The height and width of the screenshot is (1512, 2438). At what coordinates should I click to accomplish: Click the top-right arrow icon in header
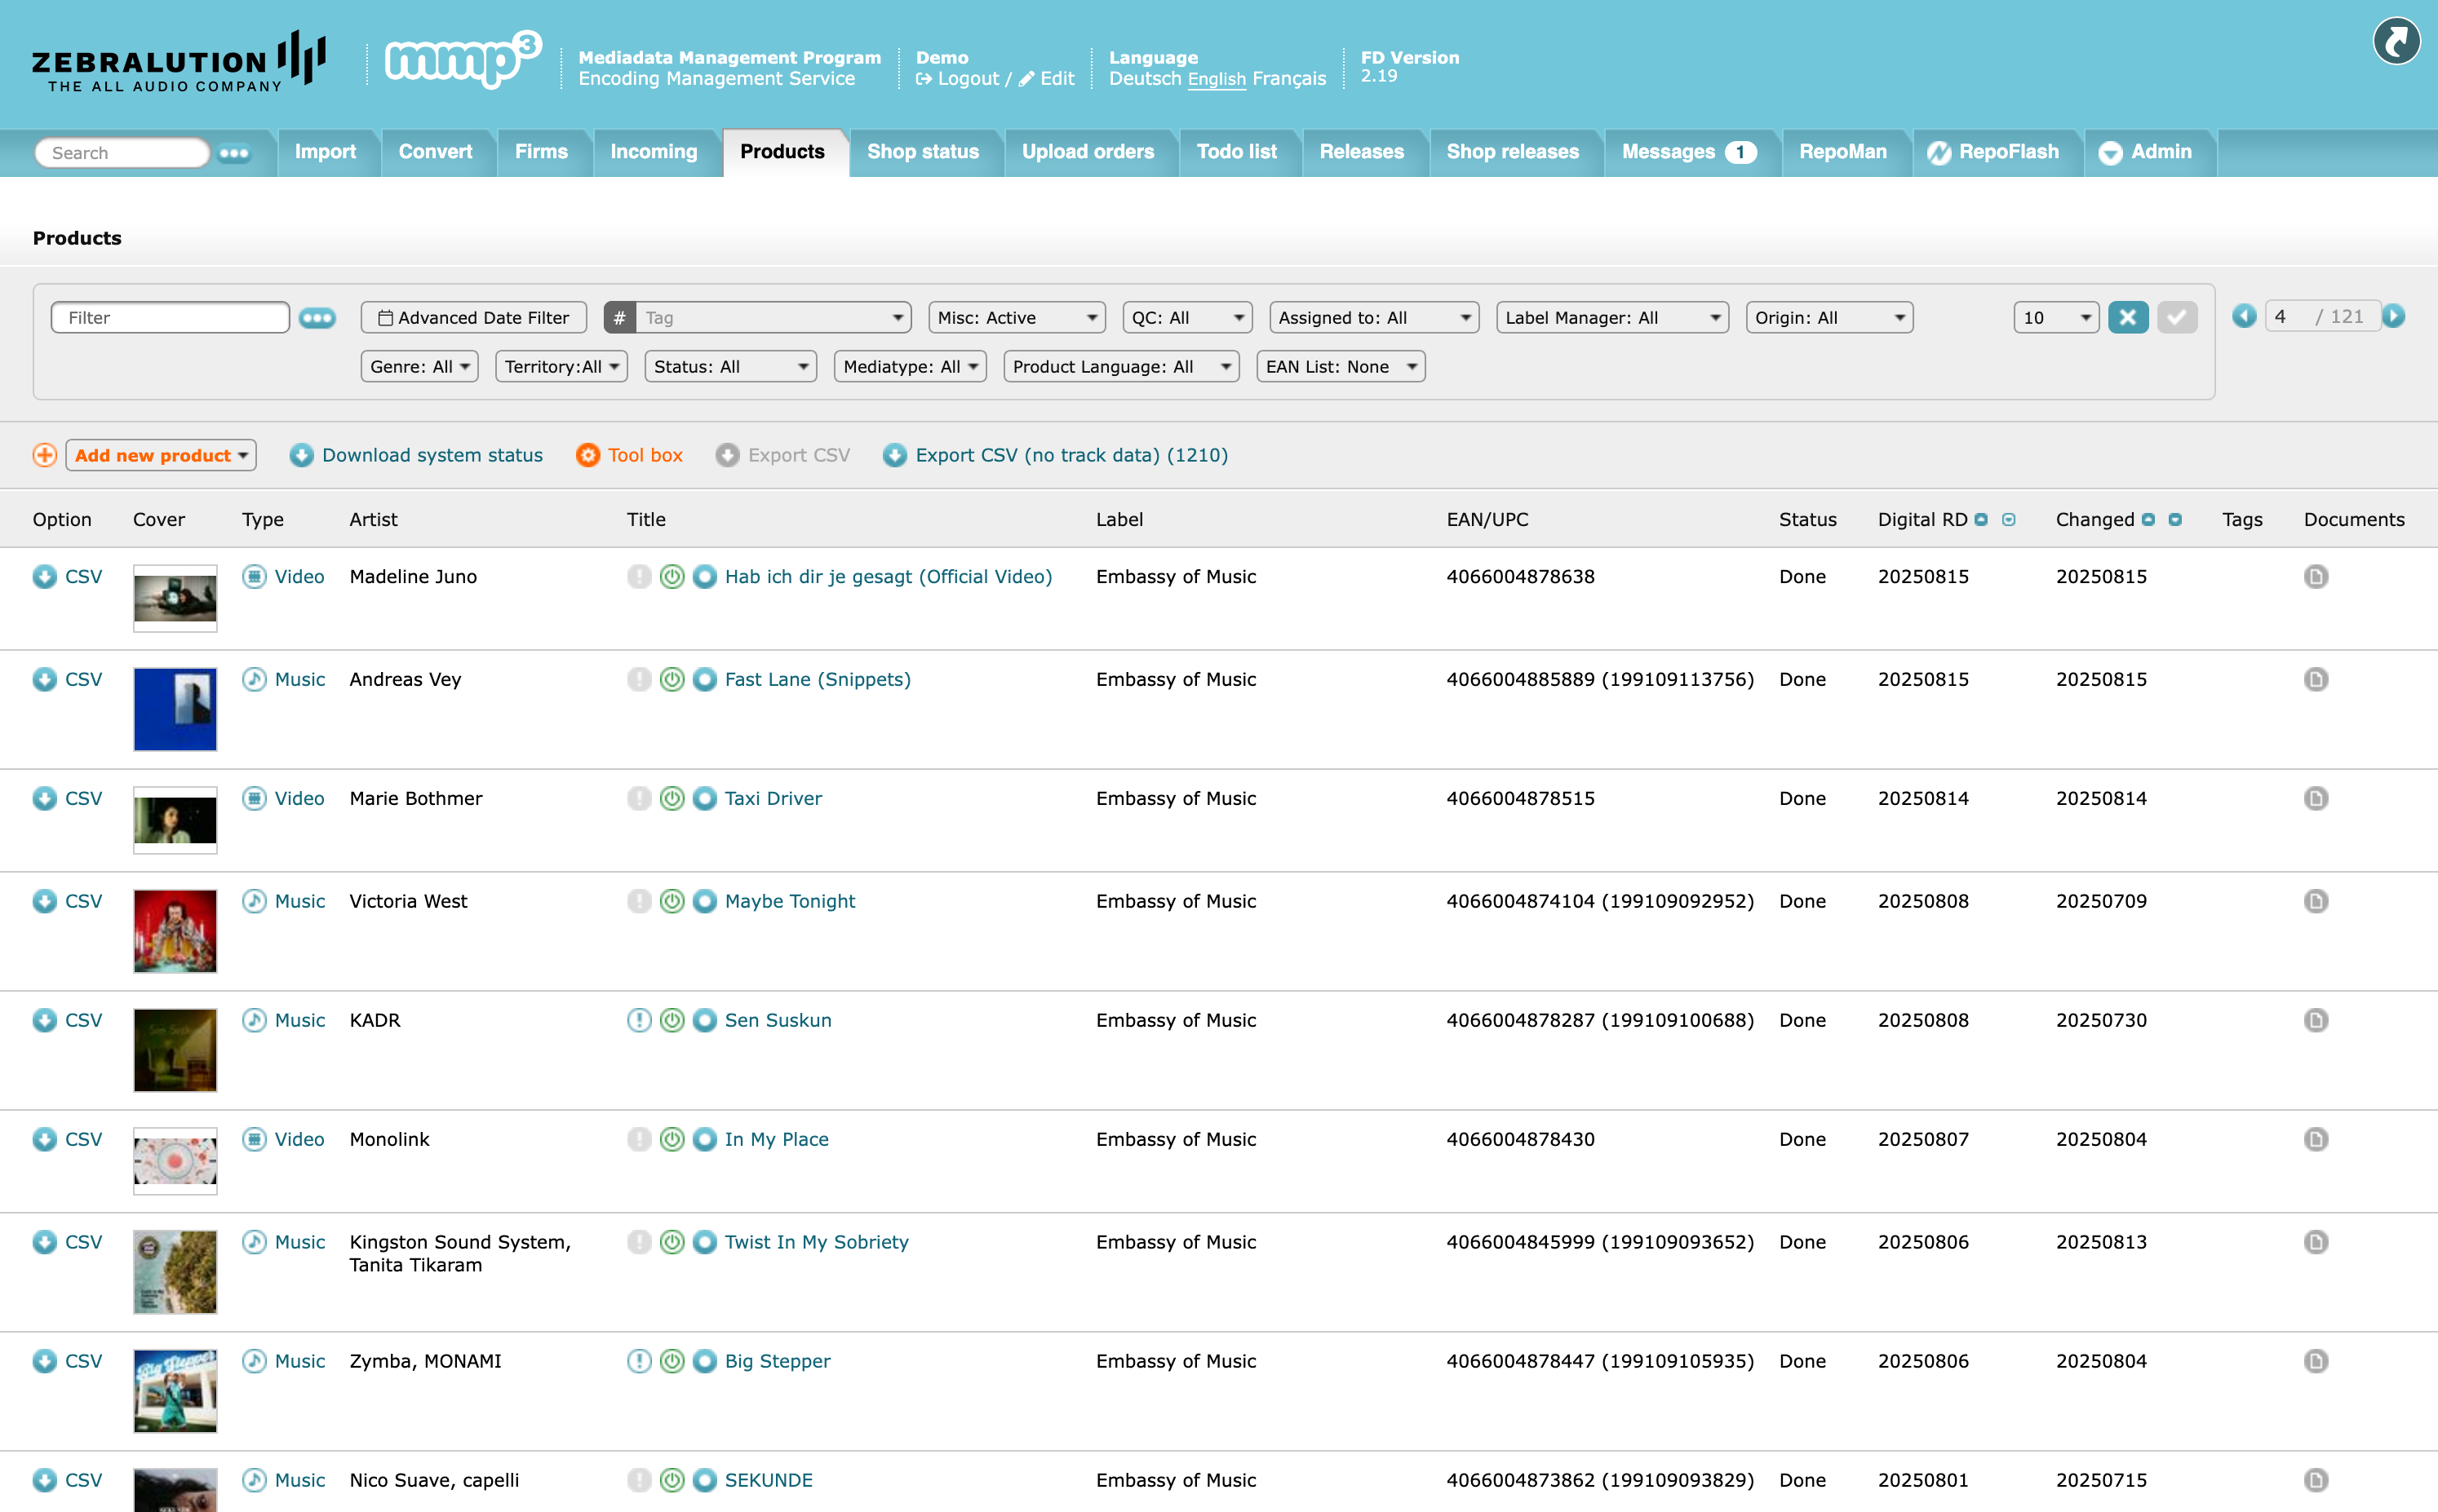pyautogui.click(x=2397, y=42)
